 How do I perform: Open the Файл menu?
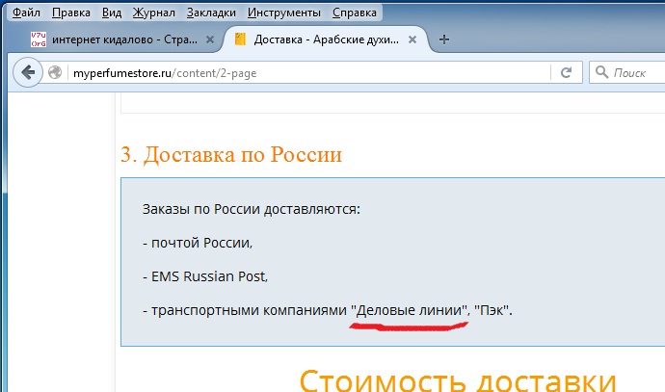(x=26, y=13)
